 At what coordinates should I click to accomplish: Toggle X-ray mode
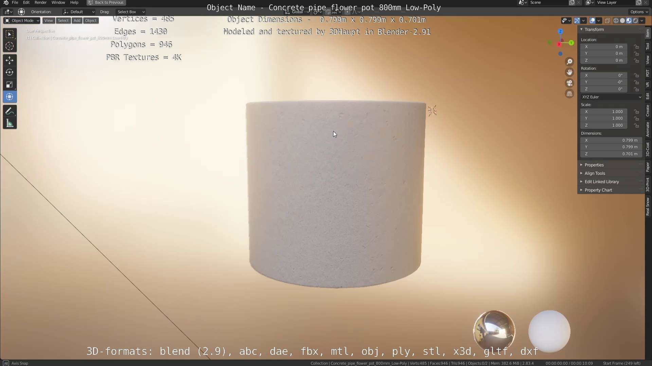point(608,21)
